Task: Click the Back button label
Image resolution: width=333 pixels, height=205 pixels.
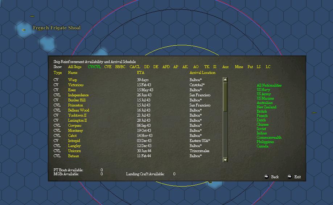Action: click(275, 177)
